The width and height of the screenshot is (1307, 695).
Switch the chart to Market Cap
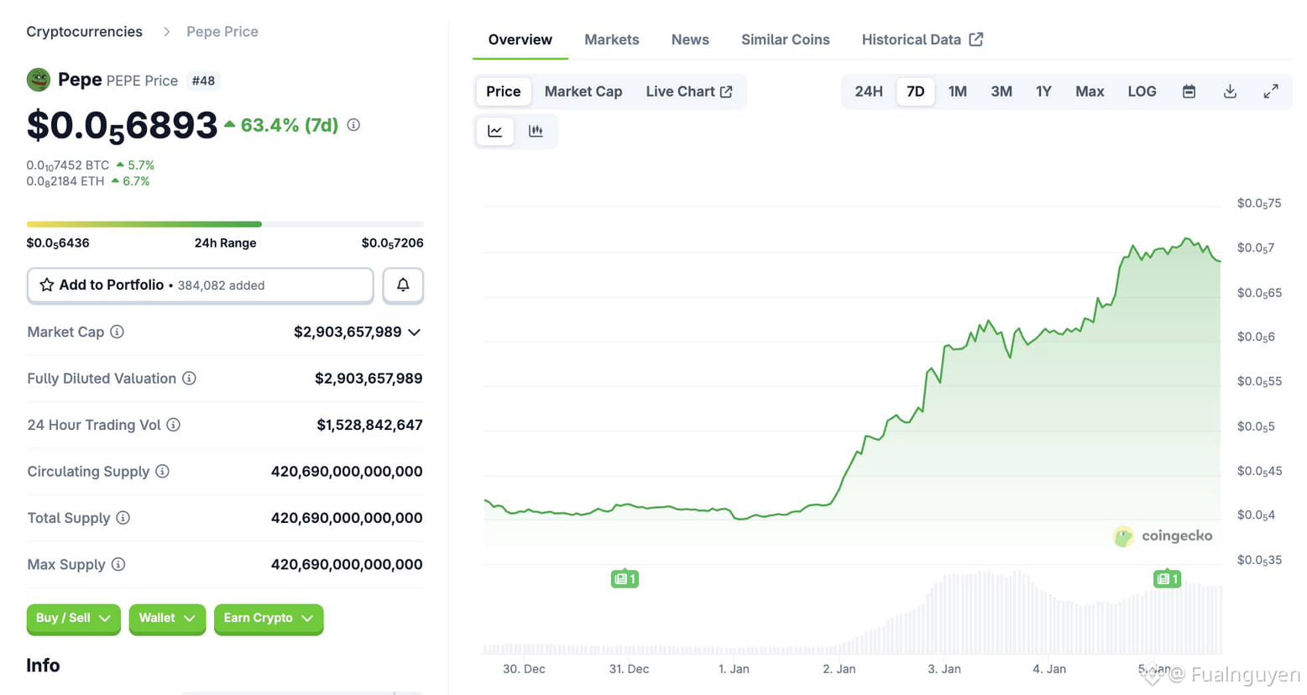coord(583,91)
